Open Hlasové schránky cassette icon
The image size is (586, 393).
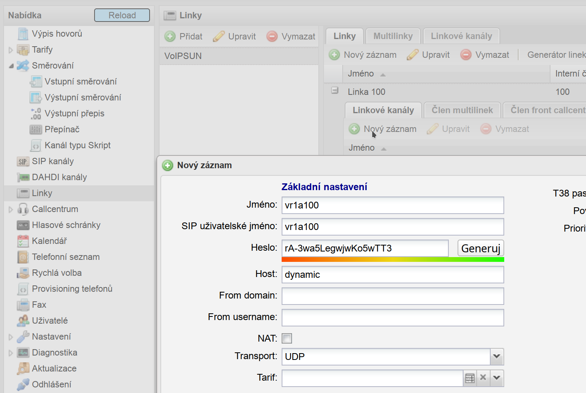[x=23, y=225]
